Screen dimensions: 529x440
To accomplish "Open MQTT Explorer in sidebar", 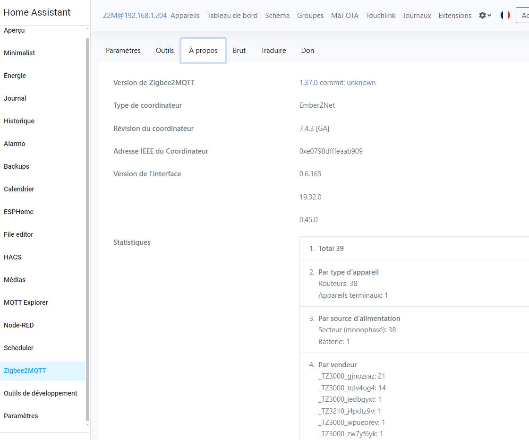I will 26,302.
